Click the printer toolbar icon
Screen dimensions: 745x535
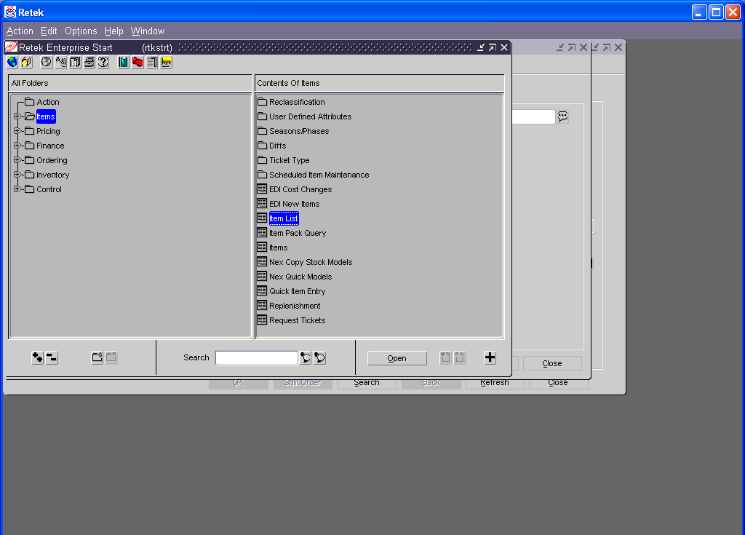(x=89, y=63)
